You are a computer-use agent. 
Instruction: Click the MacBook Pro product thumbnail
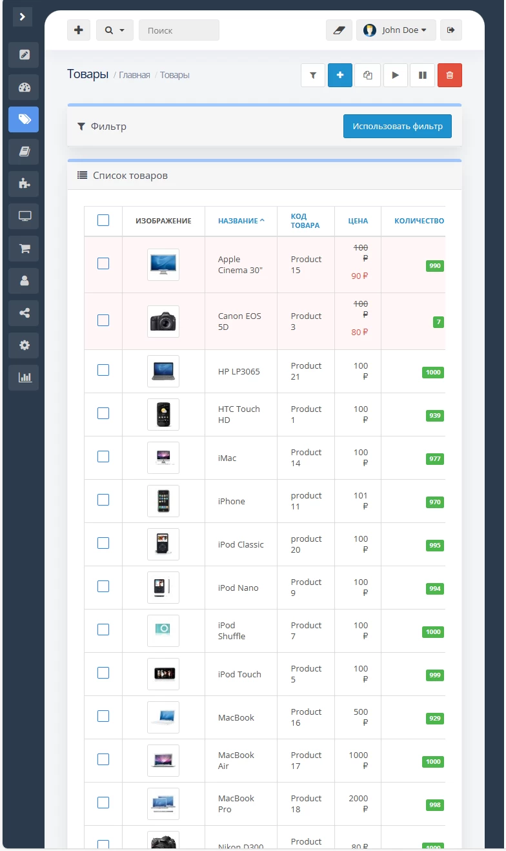(x=163, y=804)
